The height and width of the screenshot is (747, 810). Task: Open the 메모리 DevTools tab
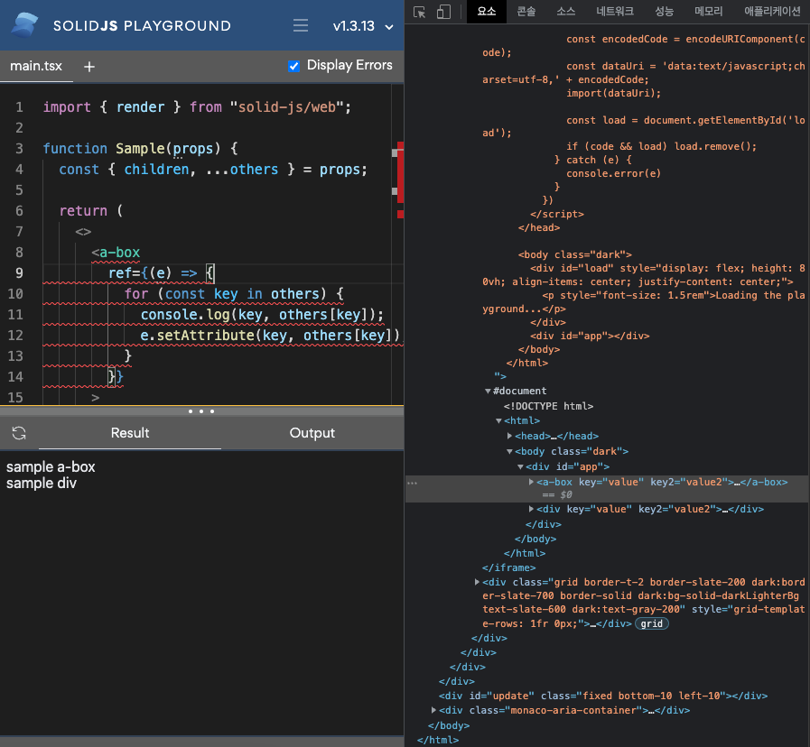pyautogui.click(x=708, y=12)
